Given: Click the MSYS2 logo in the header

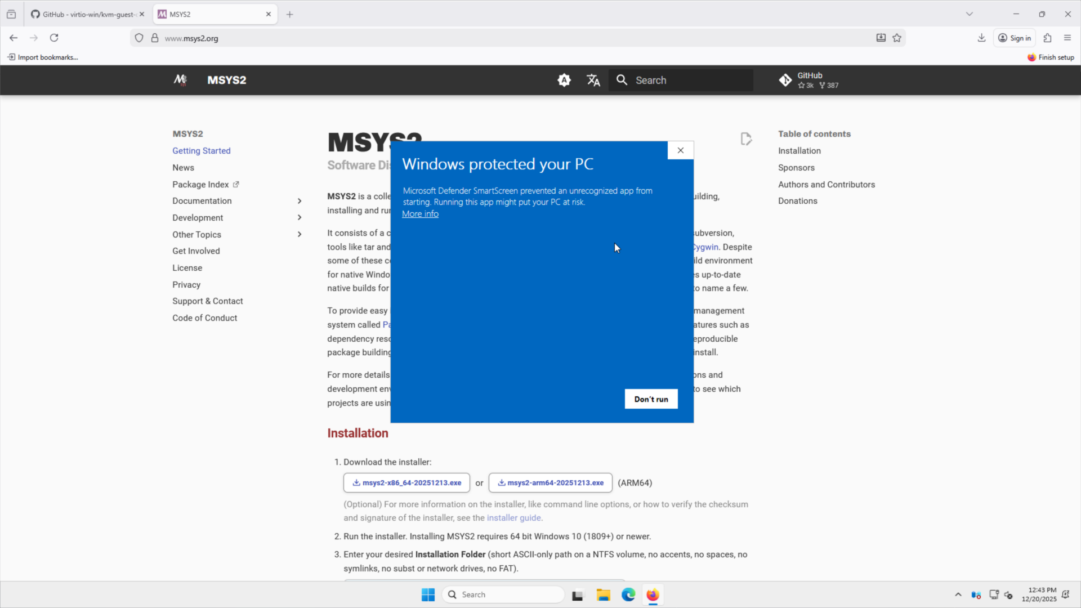Looking at the screenshot, I should tap(180, 80).
